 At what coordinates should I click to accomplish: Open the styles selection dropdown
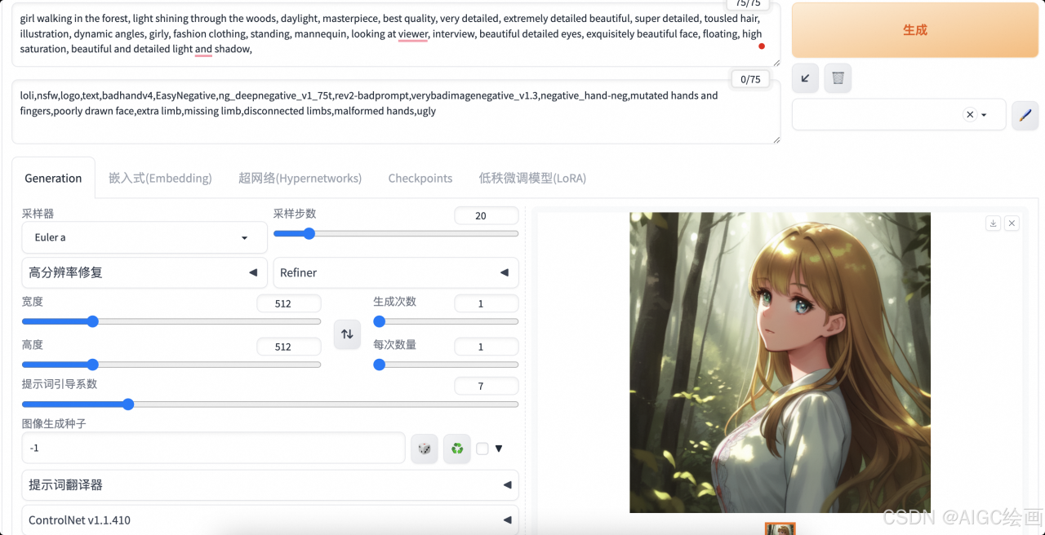(899, 115)
